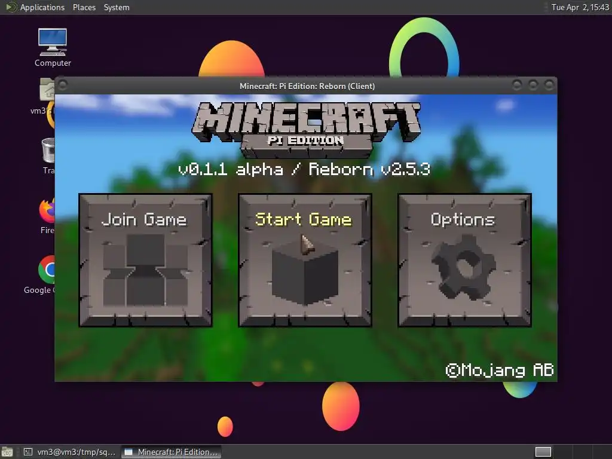This screenshot has width=612, height=459.
Task: Minimize the Minecraft window
Action: pyautogui.click(x=517, y=85)
